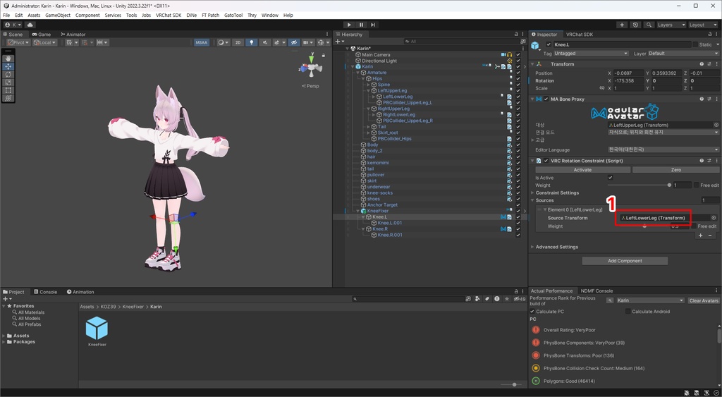Click the KneeFixer prefab asset thumbnail
Screen dimensions: 722x397
tap(97, 328)
